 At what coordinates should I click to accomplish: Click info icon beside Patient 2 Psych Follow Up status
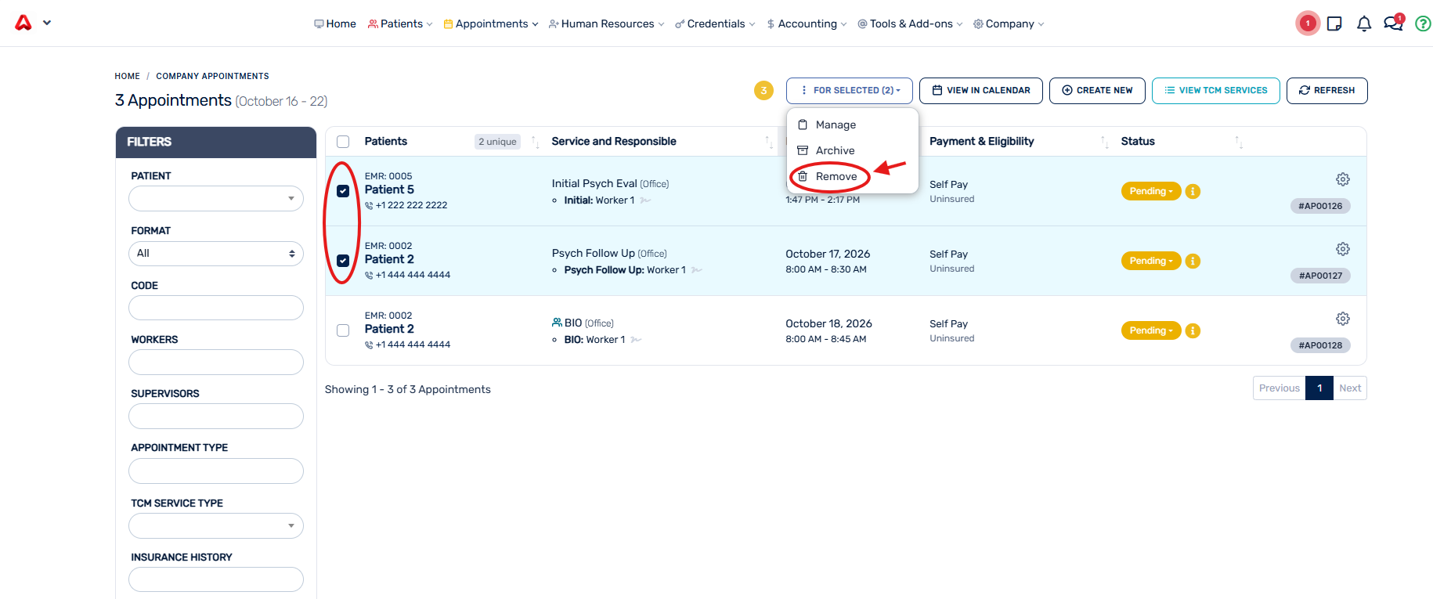(x=1193, y=261)
